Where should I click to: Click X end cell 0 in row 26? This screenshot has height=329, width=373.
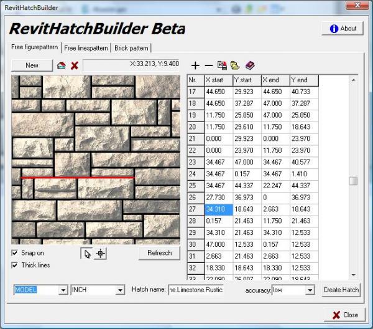coord(275,198)
